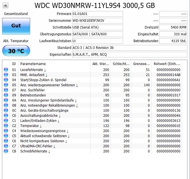Screen dimensions: 190x179
Task: Click the Eingeschaltet 310 mal field
Action: coord(173,34)
